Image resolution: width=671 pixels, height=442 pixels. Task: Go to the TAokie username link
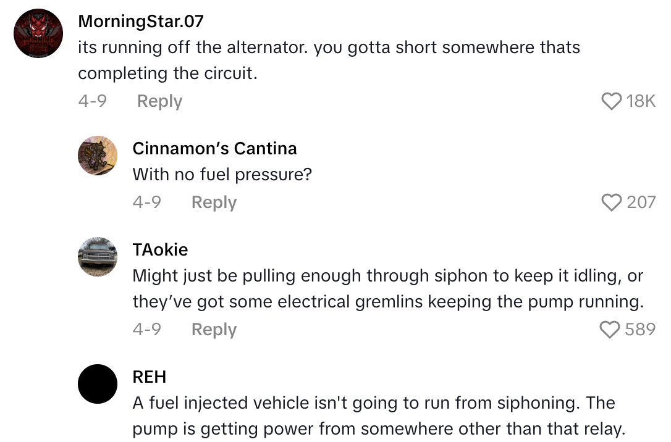pos(160,250)
